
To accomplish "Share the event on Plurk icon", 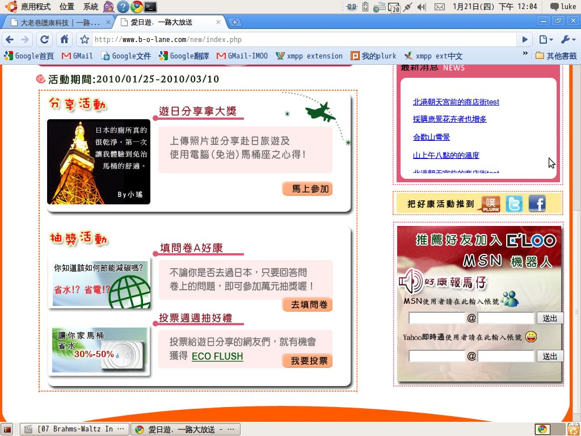I will pos(491,204).
